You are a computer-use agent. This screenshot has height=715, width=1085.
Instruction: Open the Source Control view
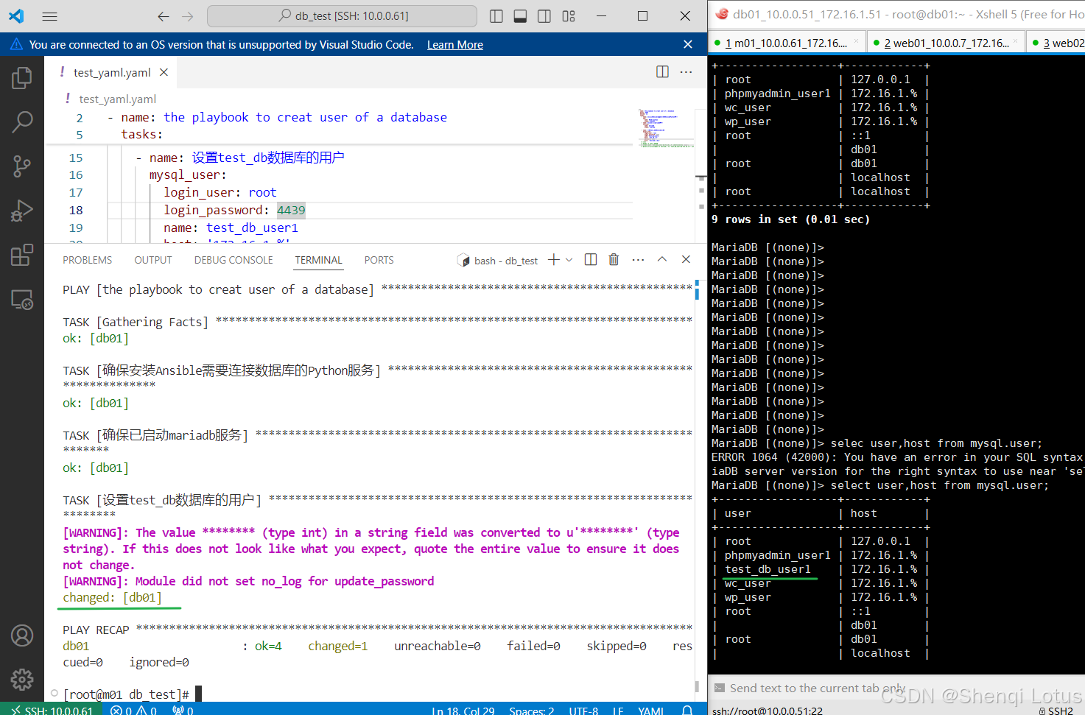22,166
